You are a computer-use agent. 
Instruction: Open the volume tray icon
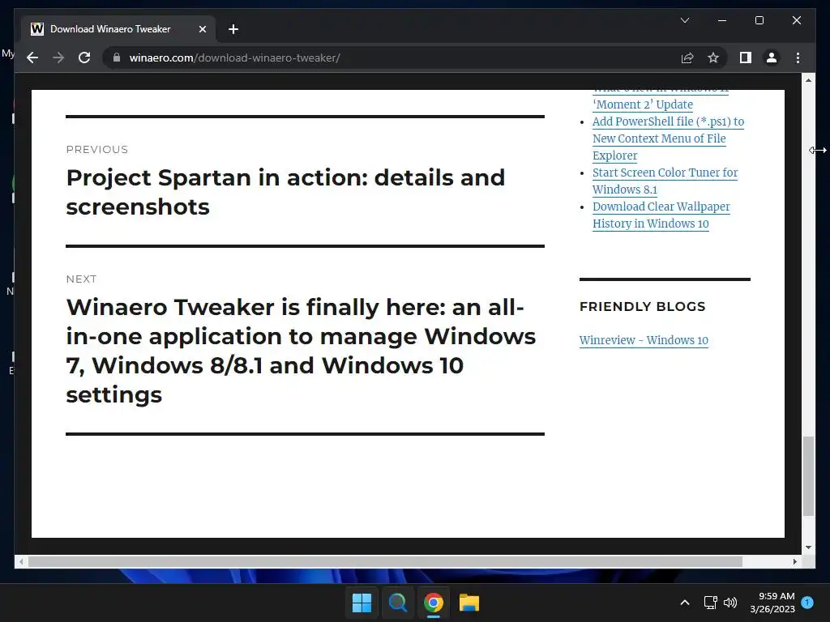point(730,603)
